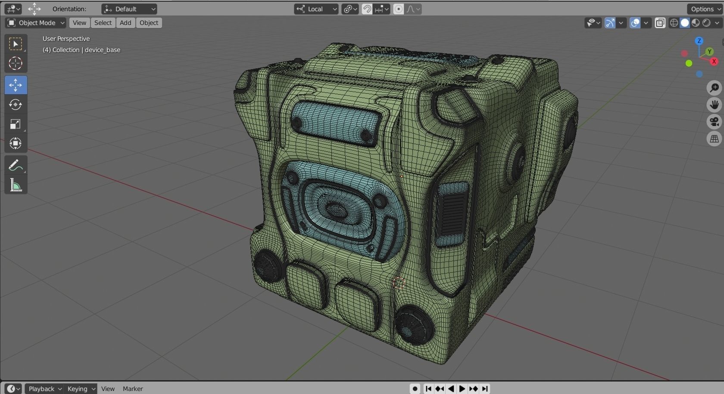The width and height of the screenshot is (724, 394).
Task: Activate the Rotate tool
Action: pyautogui.click(x=16, y=105)
